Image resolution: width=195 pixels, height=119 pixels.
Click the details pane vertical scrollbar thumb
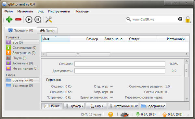pos(187,71)
